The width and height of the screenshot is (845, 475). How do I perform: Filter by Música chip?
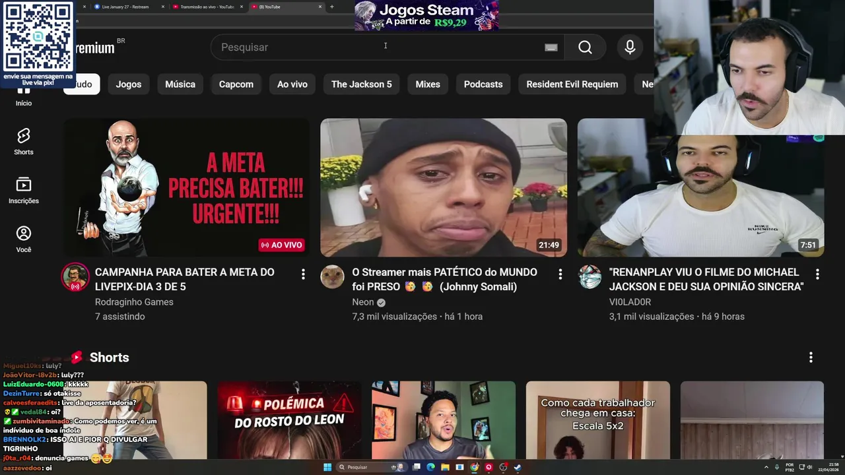point(180,84)
